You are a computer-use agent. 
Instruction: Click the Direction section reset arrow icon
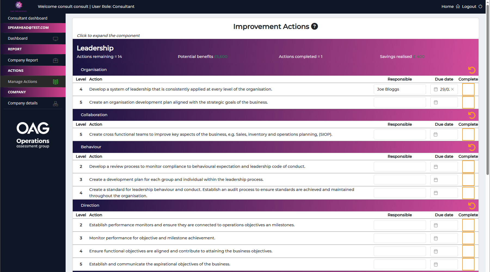(x=471, y=206)
